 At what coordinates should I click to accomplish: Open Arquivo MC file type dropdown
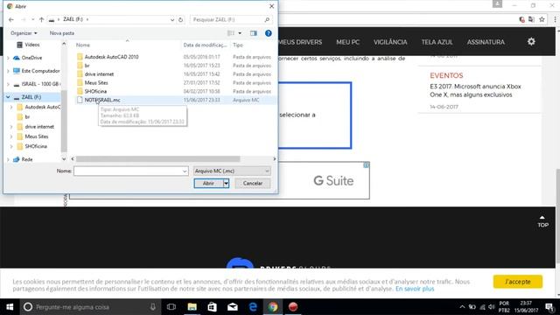[x=231, y=171]
